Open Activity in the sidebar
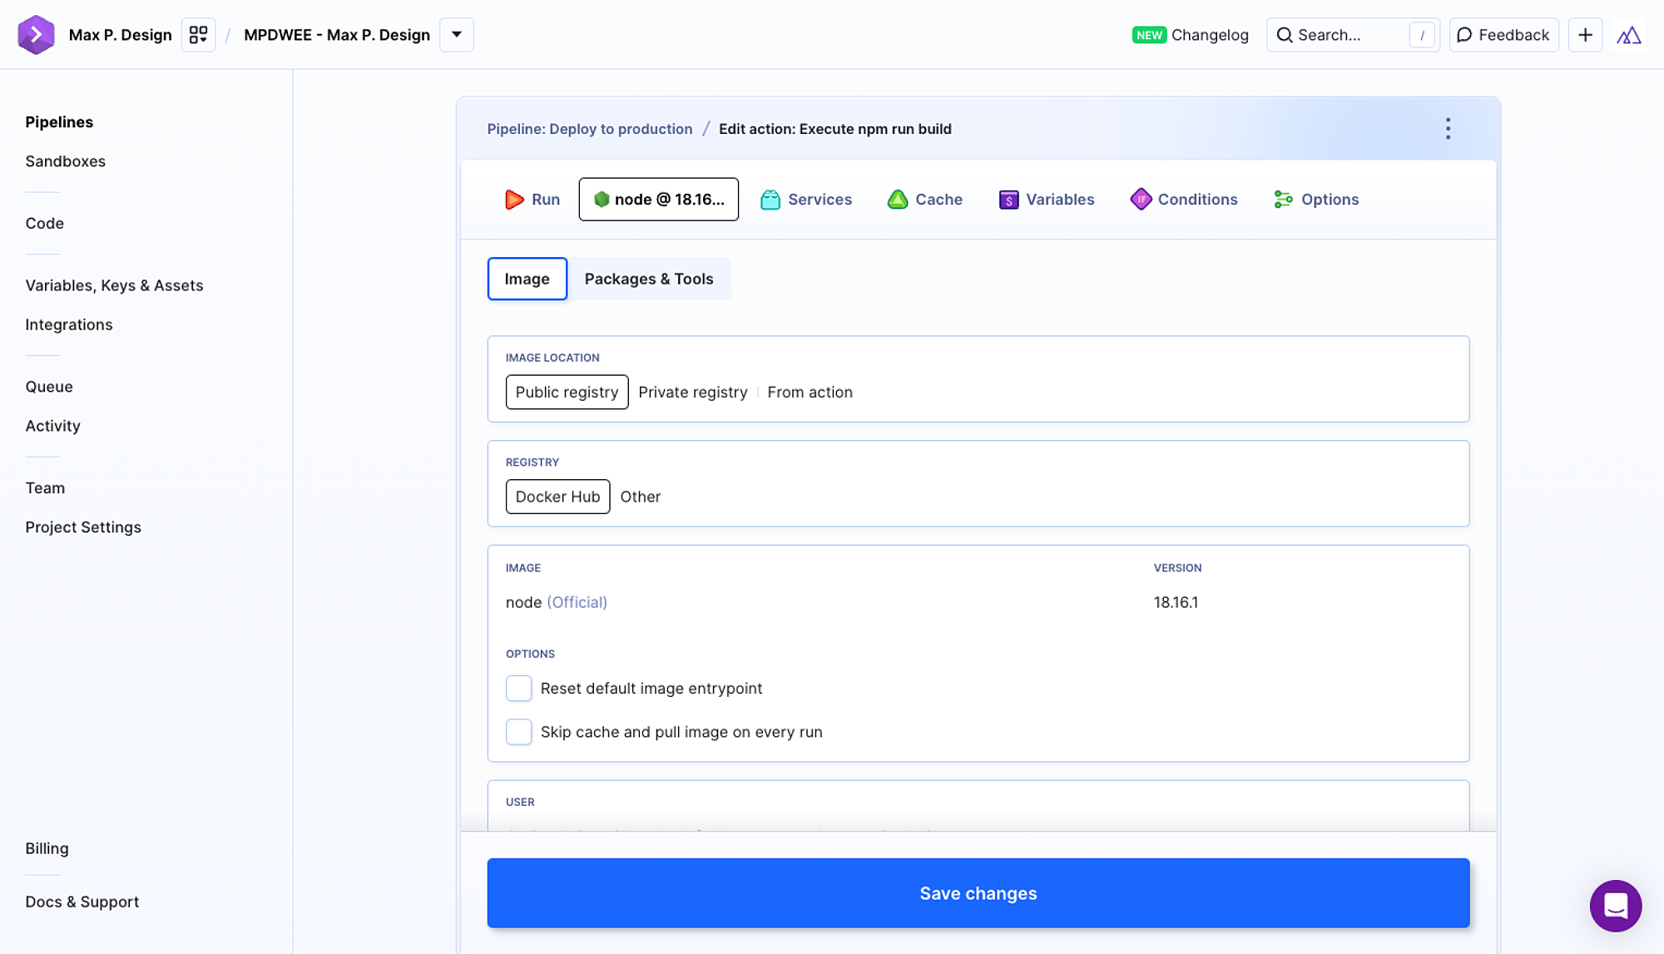This screenshot has height=954, width=1664. pyautogui.click(x=52, y=426)
